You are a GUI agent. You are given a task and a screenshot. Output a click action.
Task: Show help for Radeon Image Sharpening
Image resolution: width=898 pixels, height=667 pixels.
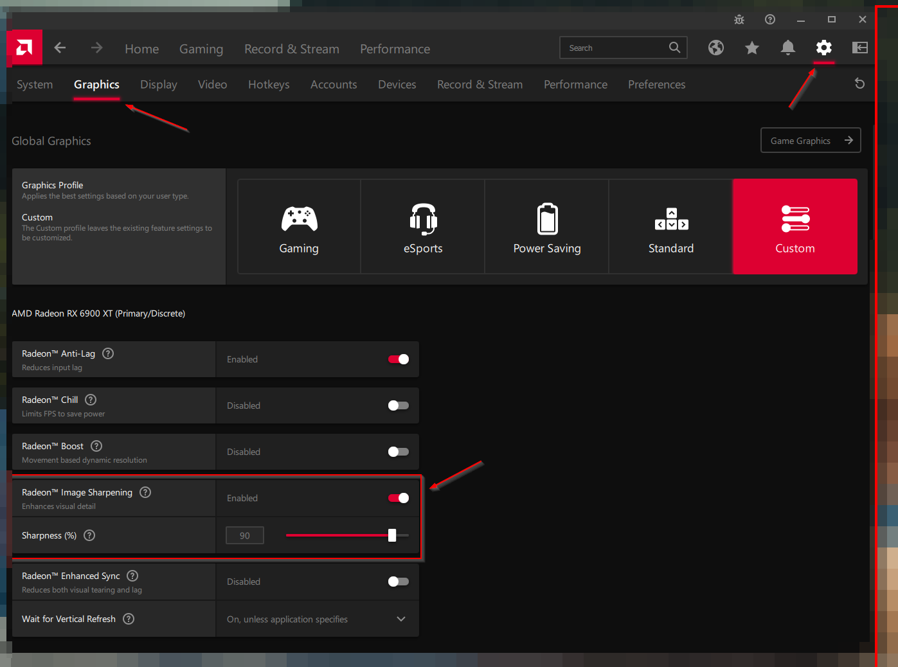click(145, 492)
